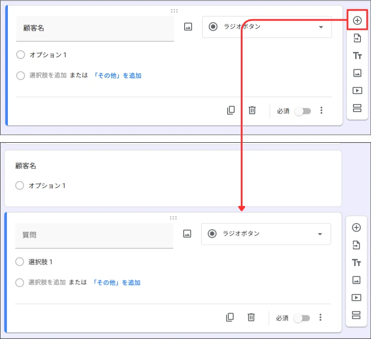
Task: Add image via lower sidebar icon
Action: tap(356, 280)
